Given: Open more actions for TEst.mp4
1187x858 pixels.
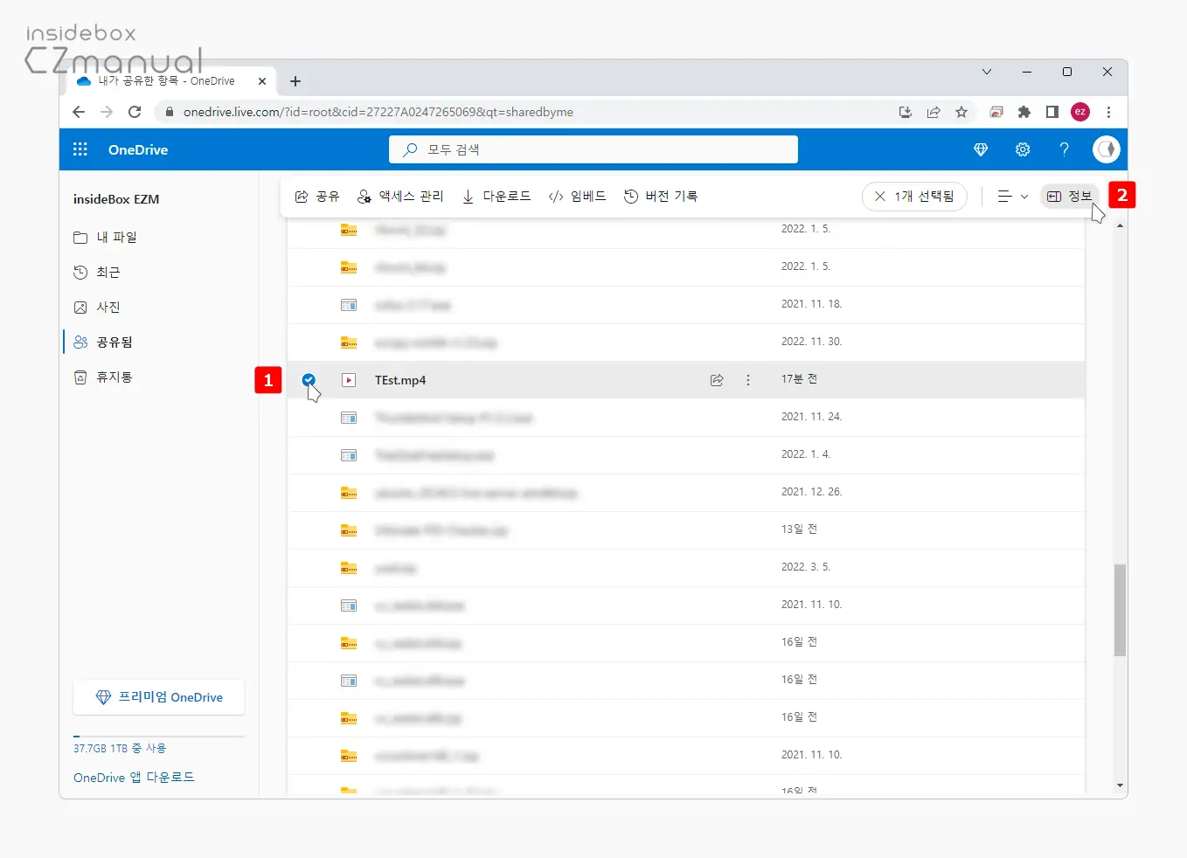Looking at the screenshot, I should (x=748, y=380).
